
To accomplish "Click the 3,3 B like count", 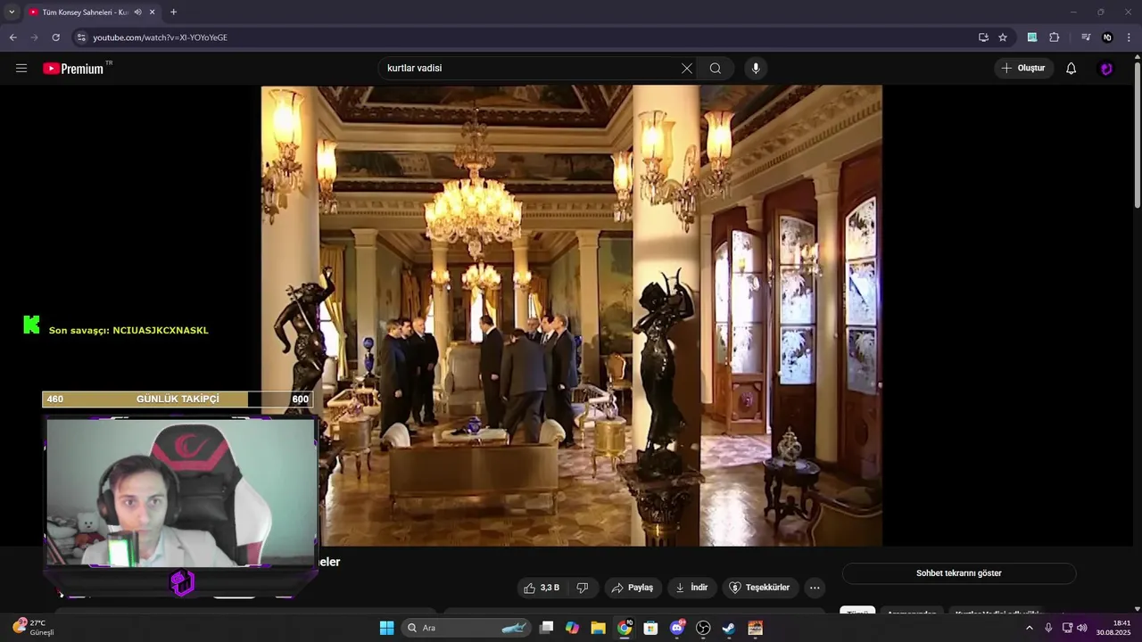I will (550, 588).
